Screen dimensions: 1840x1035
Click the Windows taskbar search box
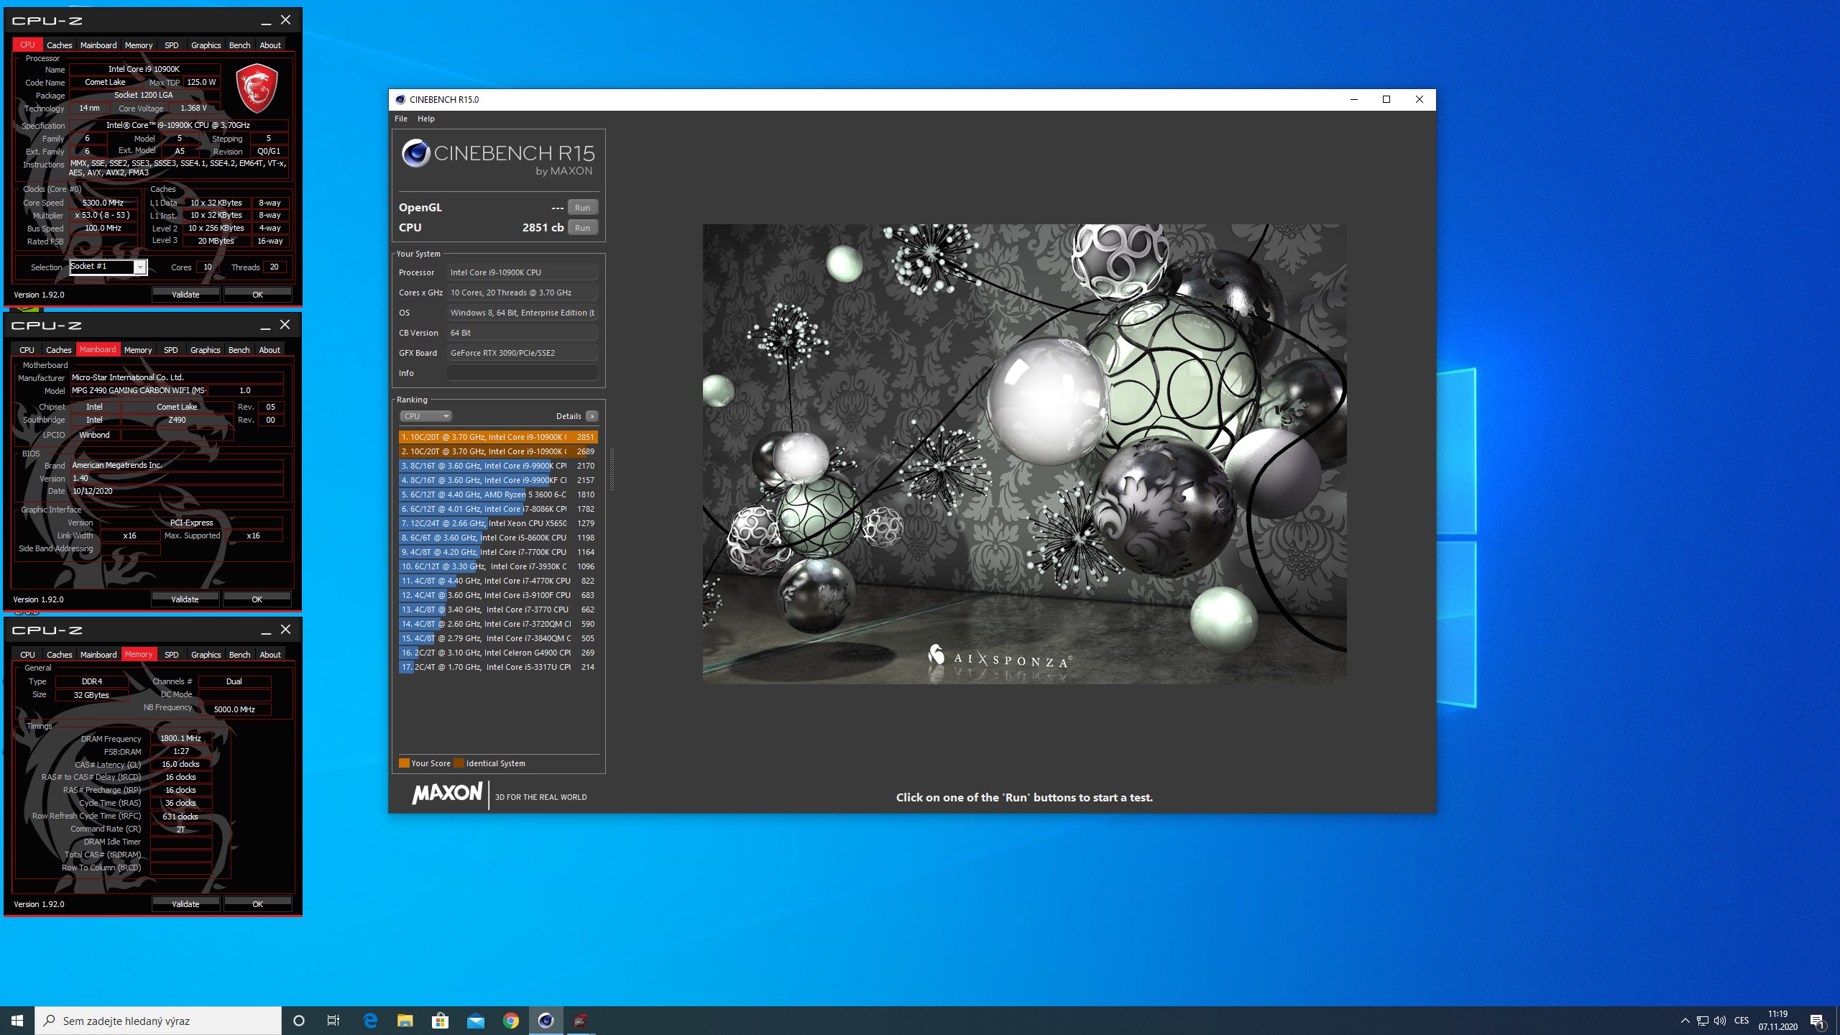tap(158, 1021)
